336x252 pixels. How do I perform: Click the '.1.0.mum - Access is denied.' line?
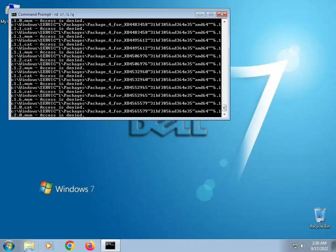click(48, 21)
